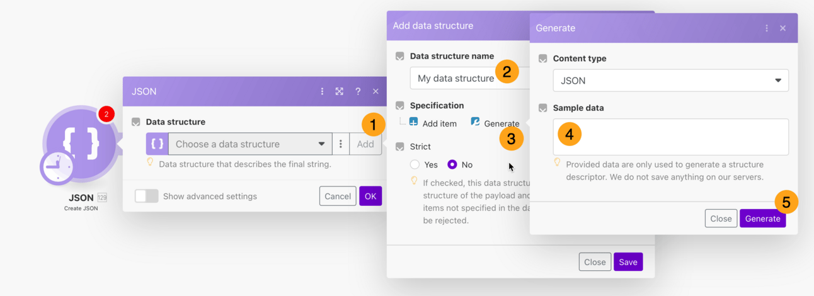Click the Add item plus icon
Image resolution: width=814 pixels, height=296 pixels.
414,122
